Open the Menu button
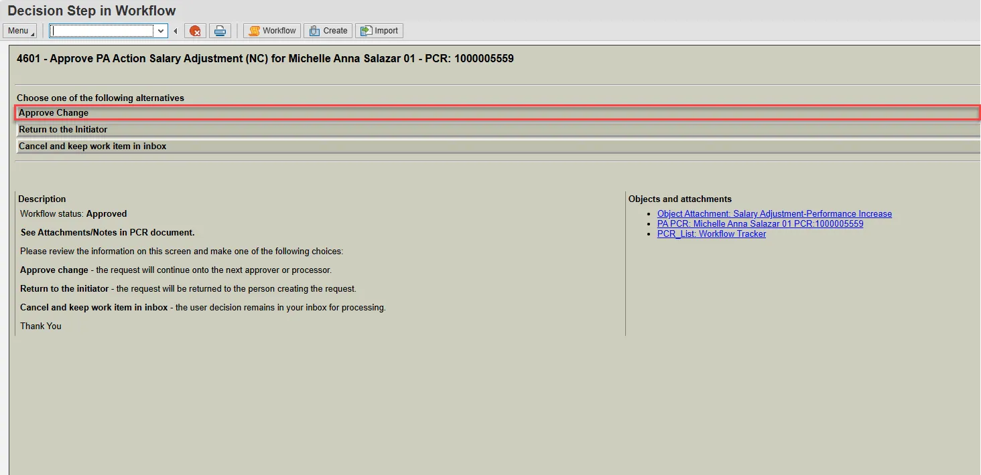Screen dimensions: 981x475 pos(19,31)
